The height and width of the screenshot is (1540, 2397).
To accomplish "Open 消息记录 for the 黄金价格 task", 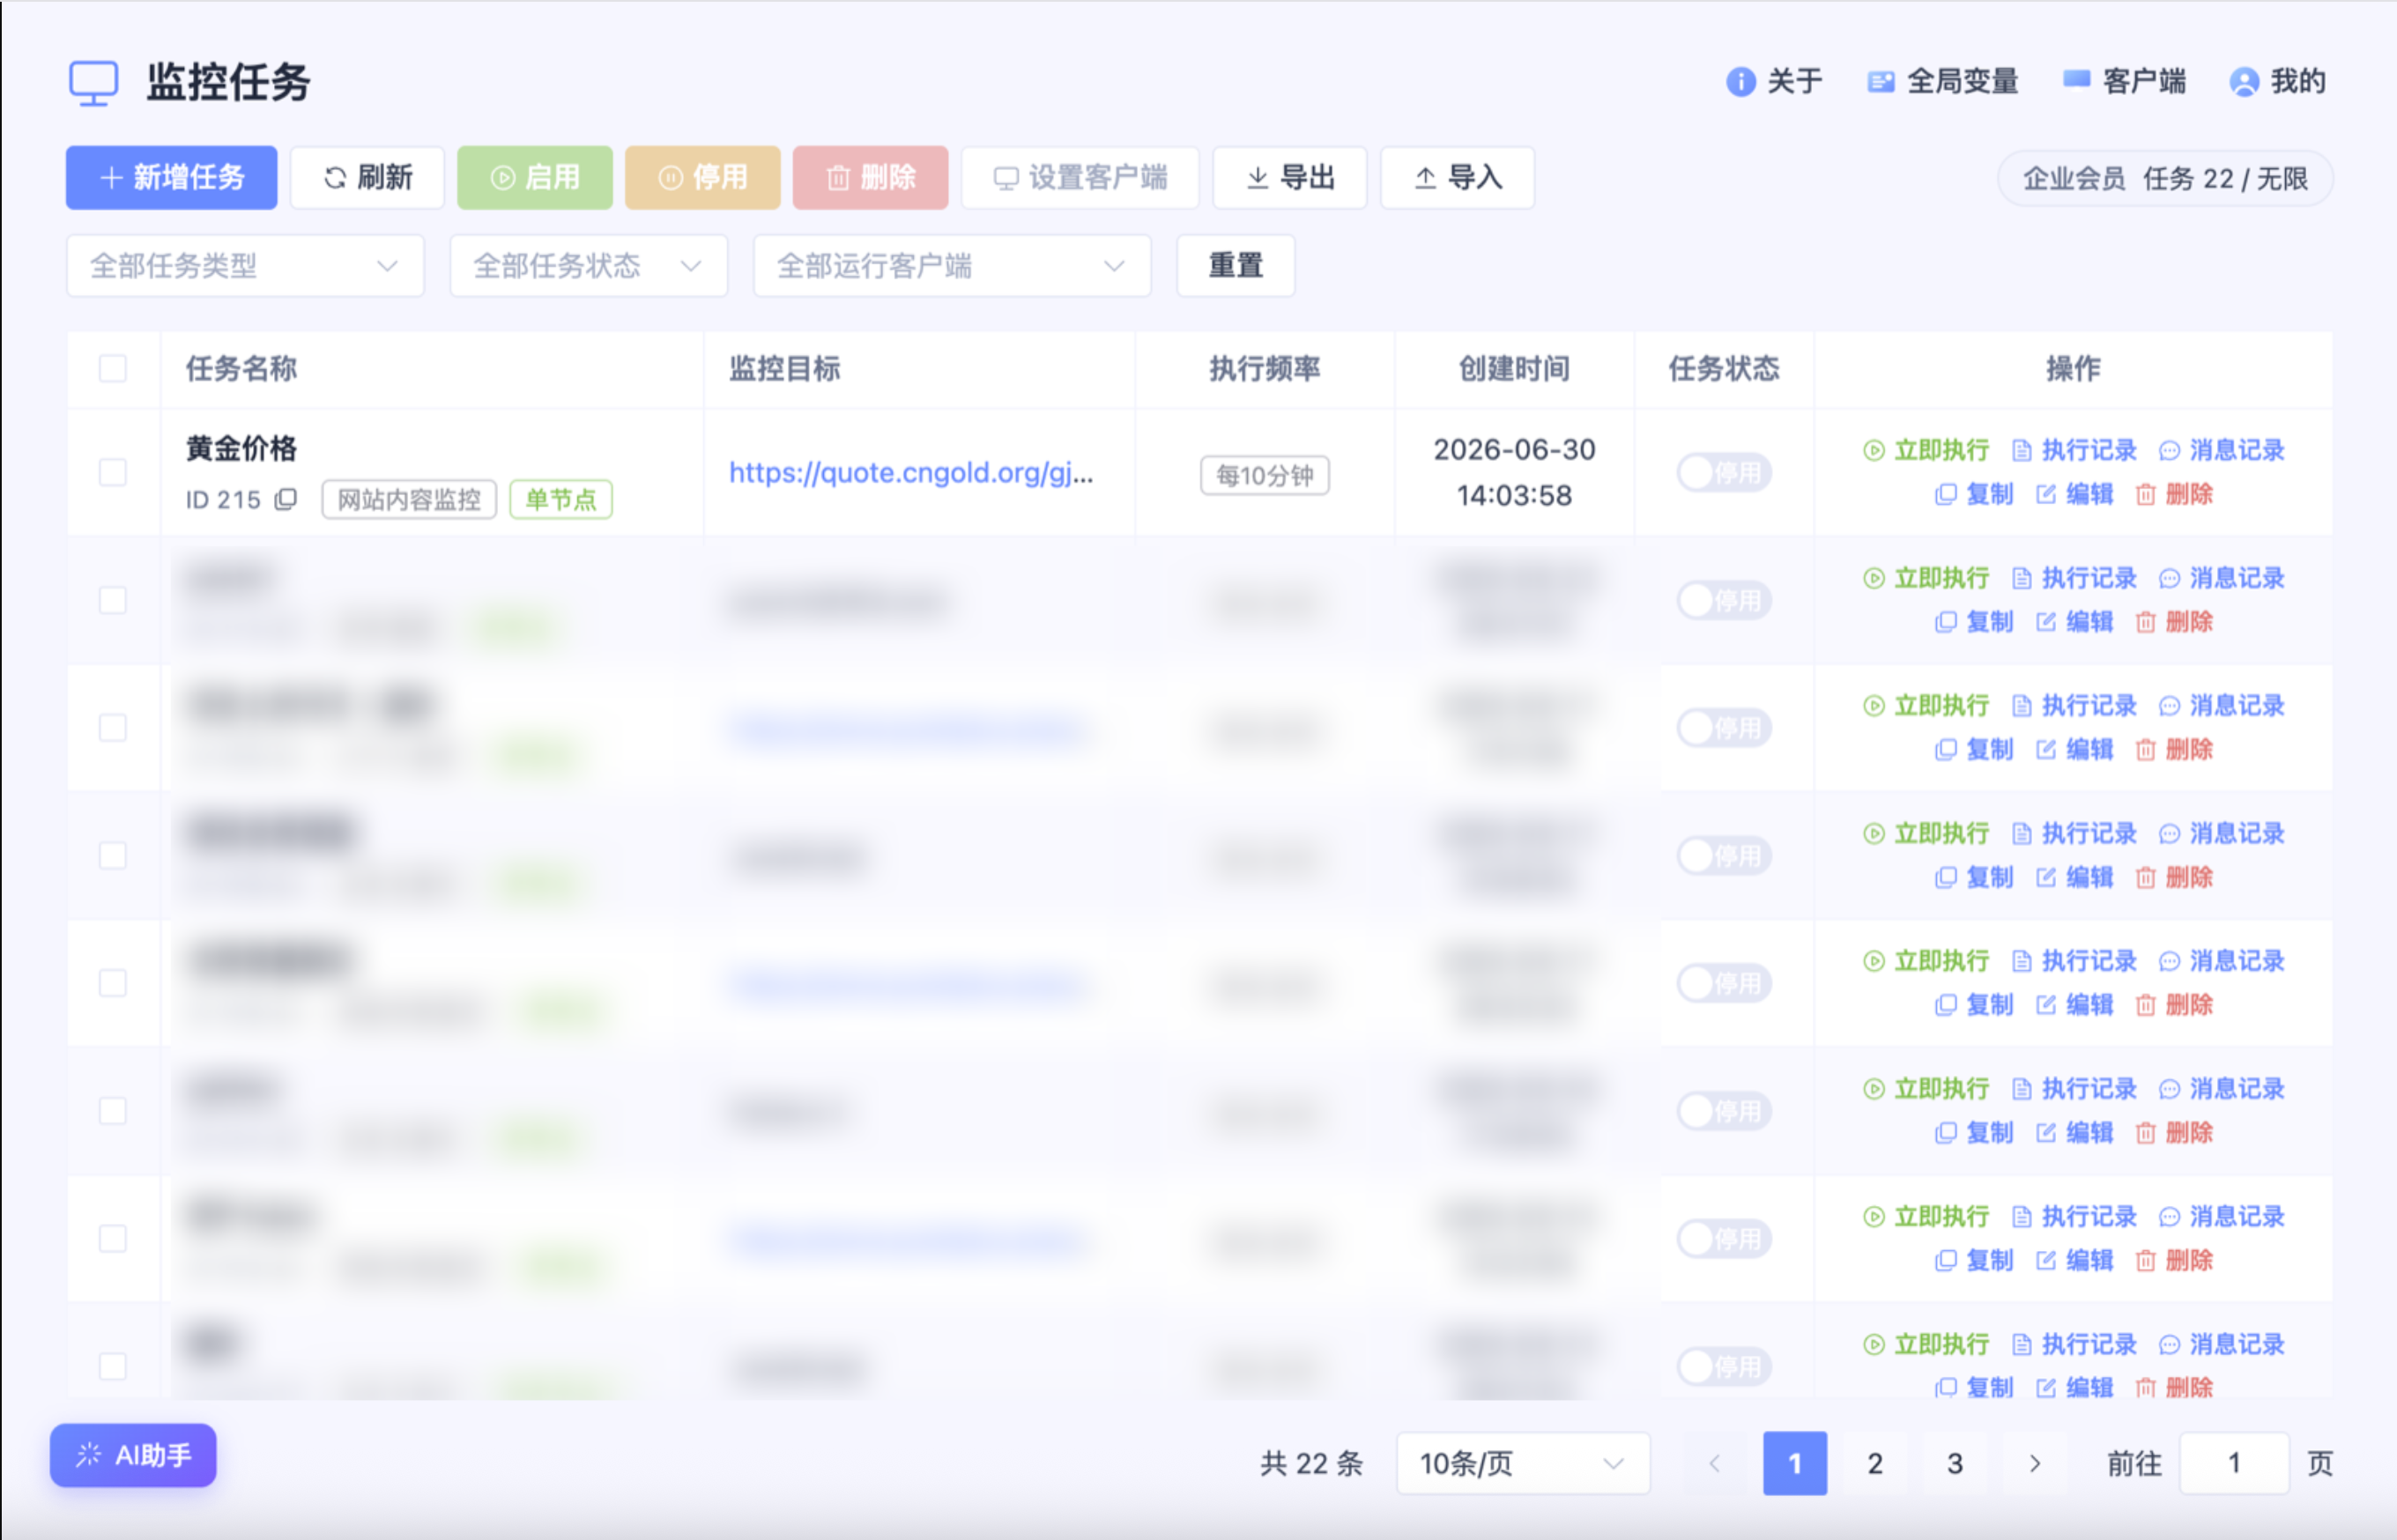I will point(2222,450).
